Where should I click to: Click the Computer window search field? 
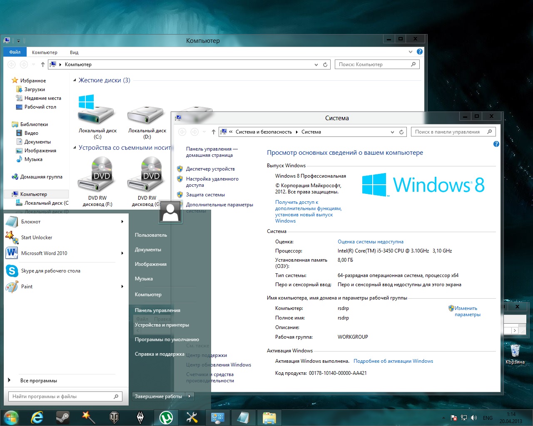pyautogui.click(x=377, y=64)
